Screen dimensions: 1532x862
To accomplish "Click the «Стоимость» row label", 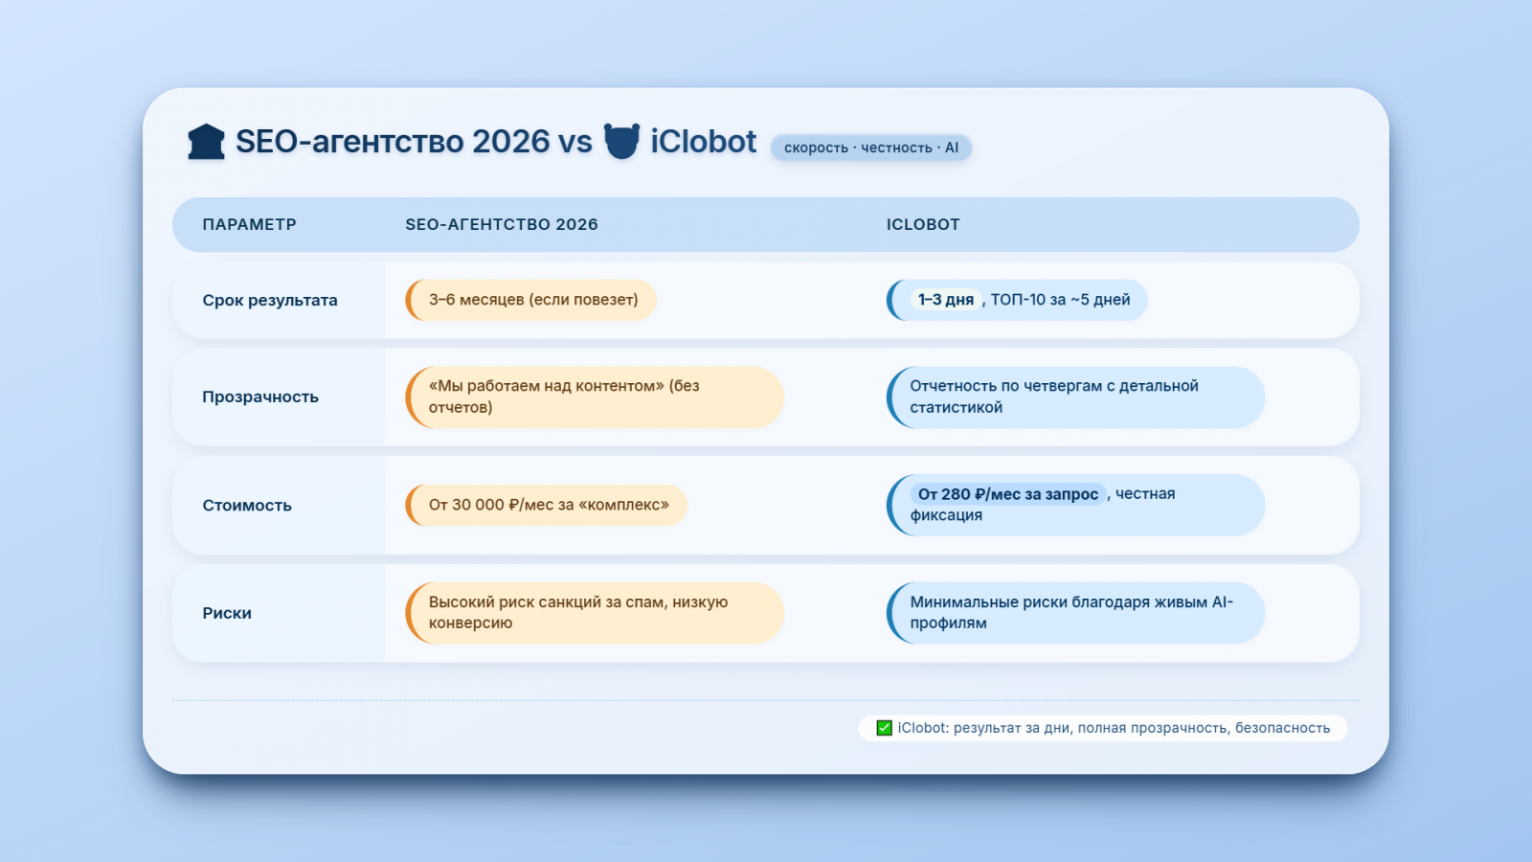I will pyautogui.click(x=246, y=505).
